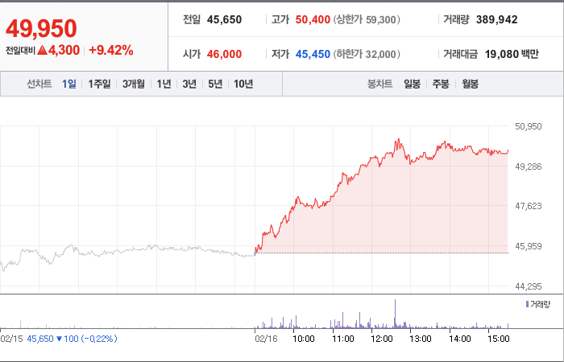
Task: Open the 월봉 monthly candle chart
Action: [x=470, y=84]
